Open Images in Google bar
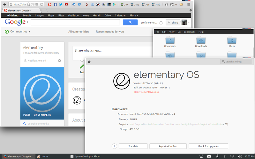 [39, 15]
